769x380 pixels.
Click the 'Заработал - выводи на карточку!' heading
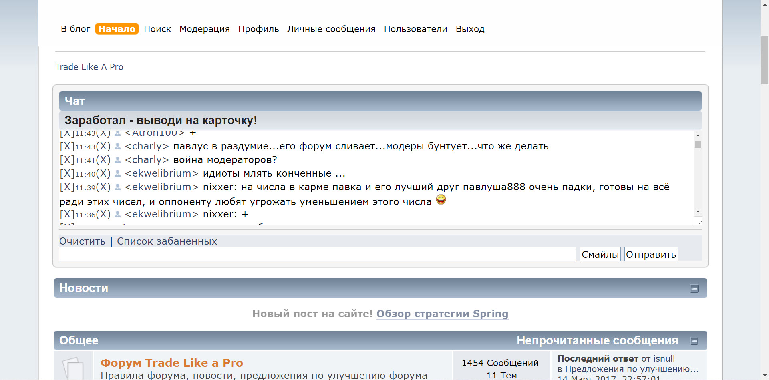(161, 120)
